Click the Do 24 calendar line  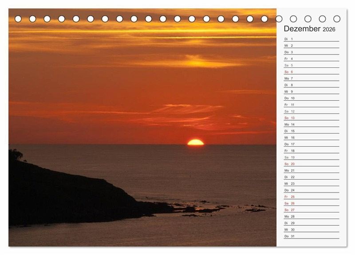(311, 190)
